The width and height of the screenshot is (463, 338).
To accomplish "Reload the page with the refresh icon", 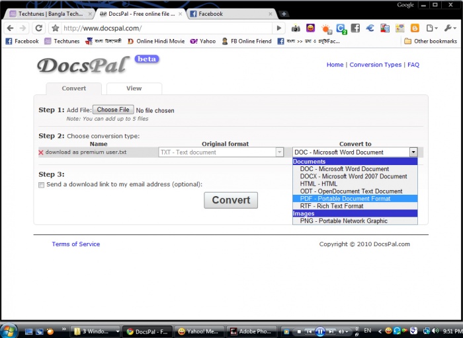I will point(38,28).
